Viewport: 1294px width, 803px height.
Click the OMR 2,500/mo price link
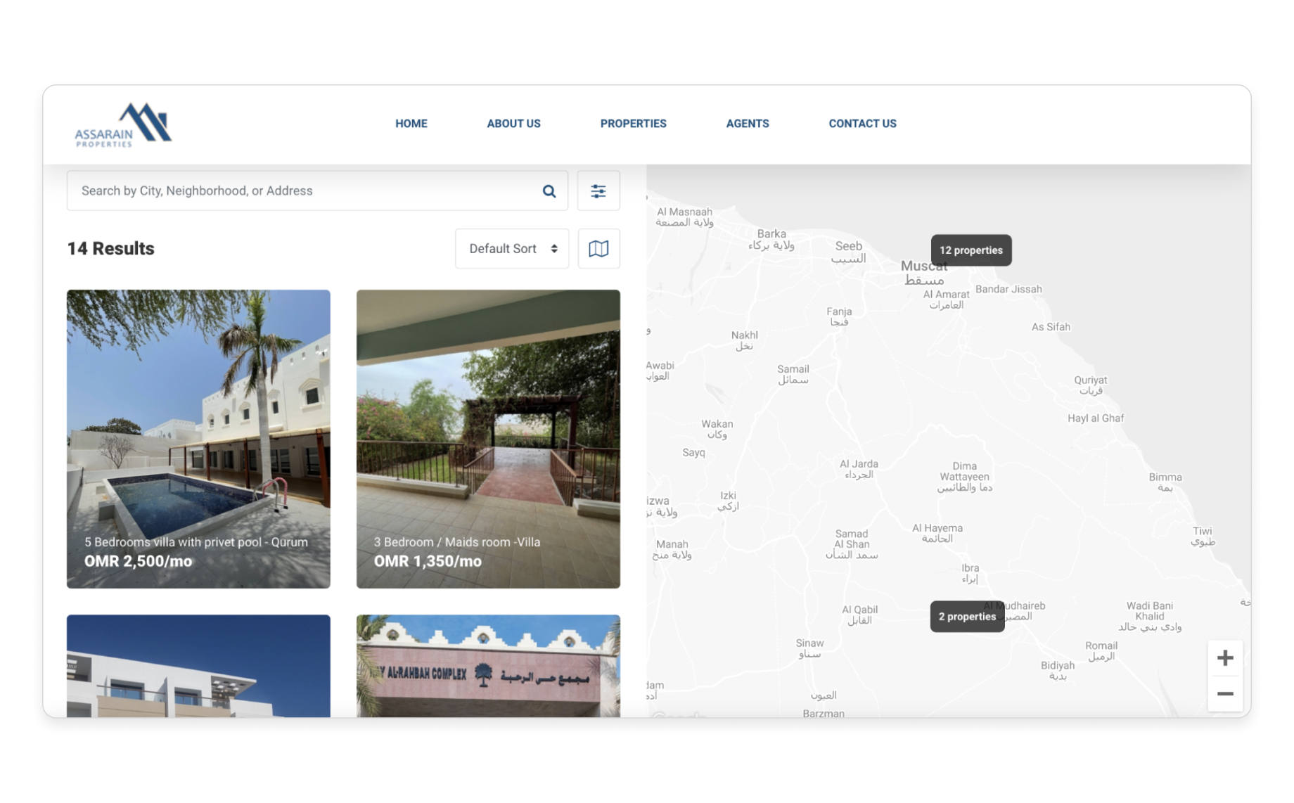(139, 562)
